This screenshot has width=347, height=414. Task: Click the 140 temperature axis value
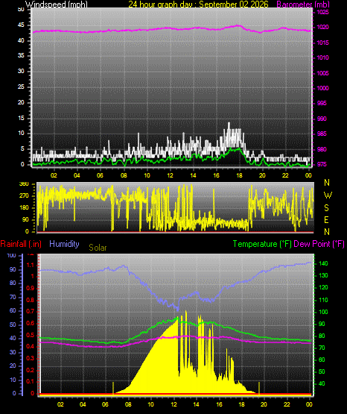(x=323, y=263)
